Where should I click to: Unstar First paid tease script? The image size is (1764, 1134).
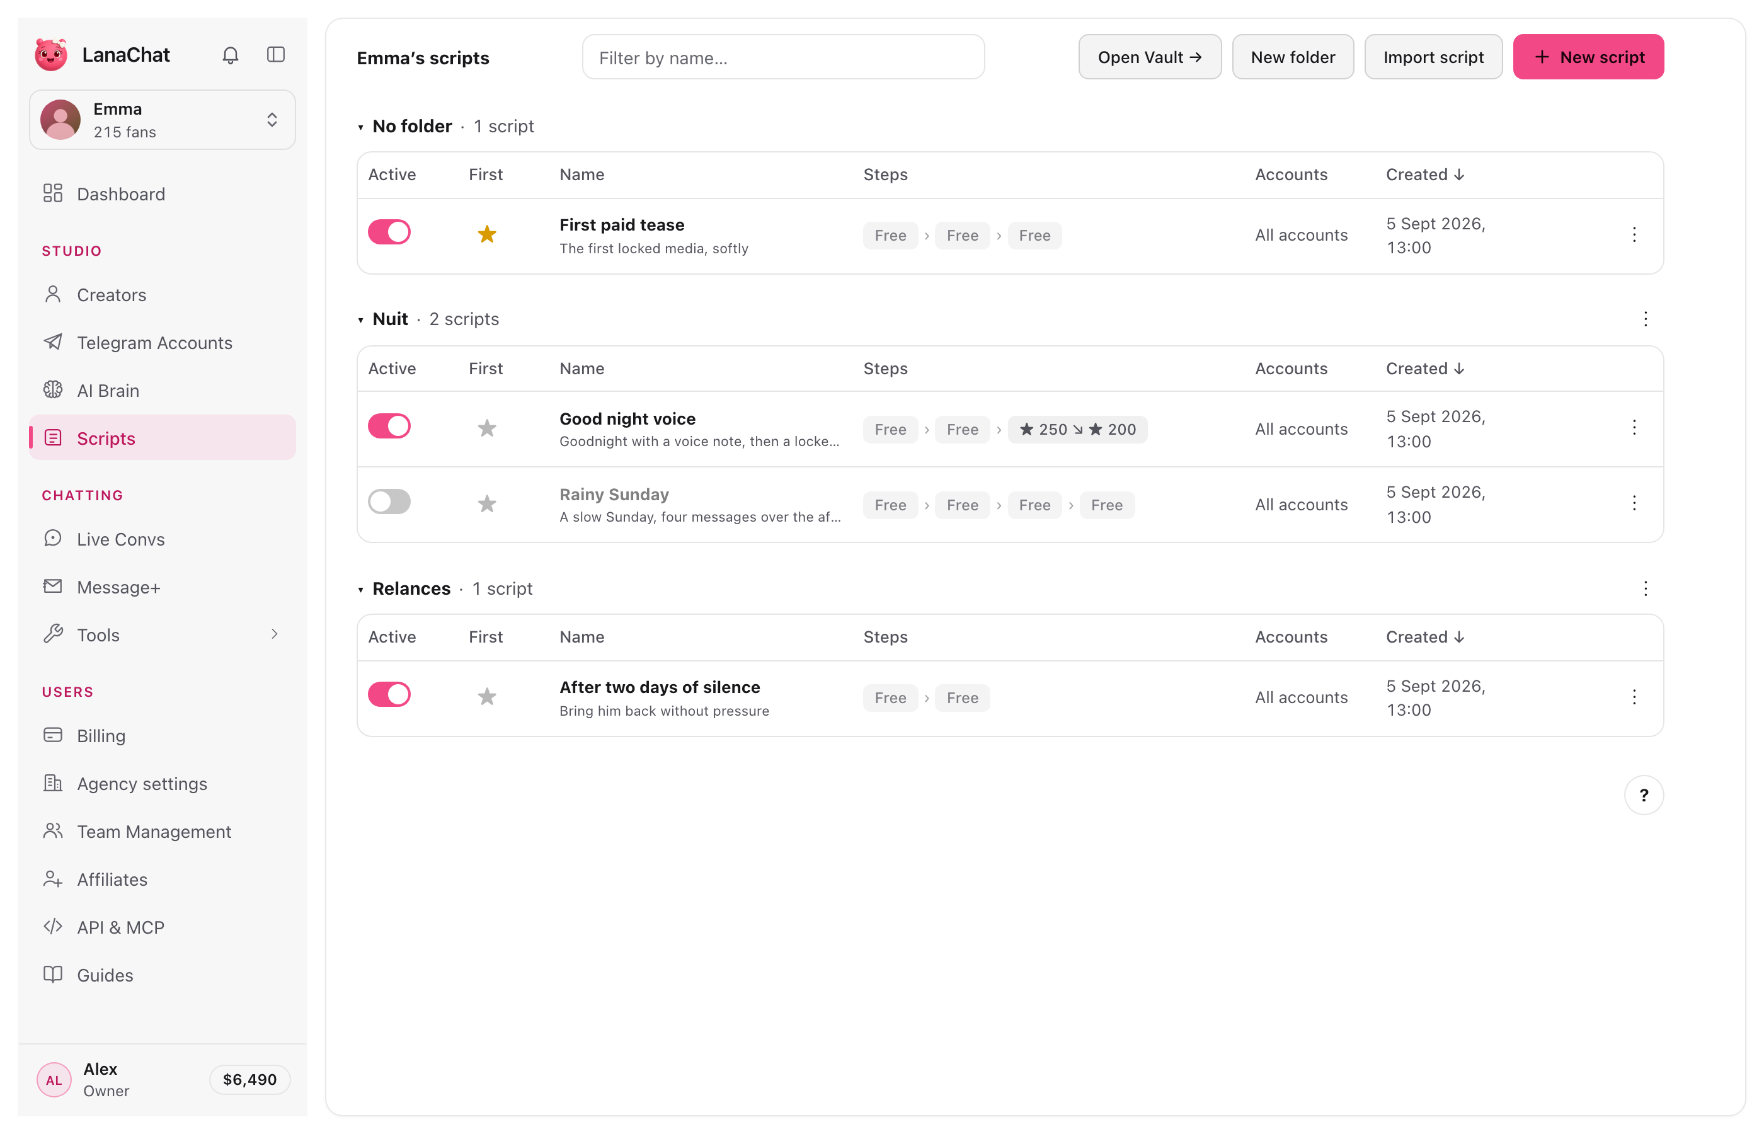[486, 234]
